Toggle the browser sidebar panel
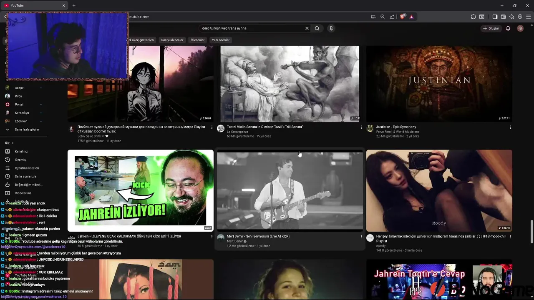The width and height of the screenshot is (534, 300). tap(495, 17)
